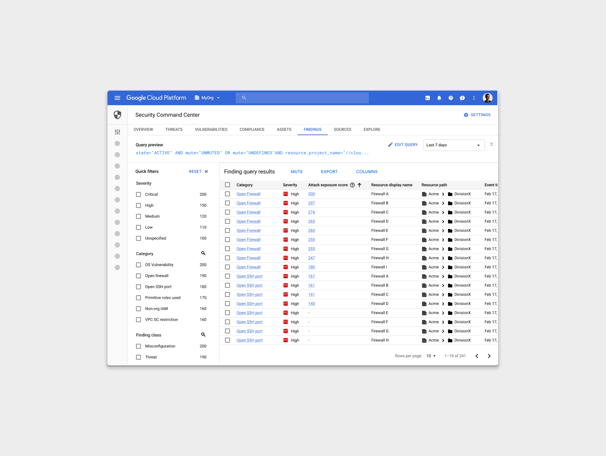The image size is (606, 456).
Task: Click the dashboard grid icon in sidebar
Action: click(117, 132)
